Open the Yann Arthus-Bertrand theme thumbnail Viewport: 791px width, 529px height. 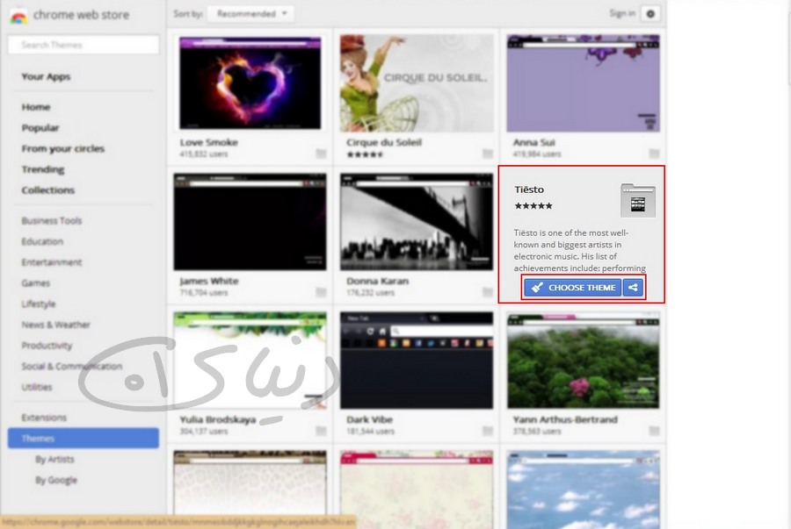coord(584,360)
